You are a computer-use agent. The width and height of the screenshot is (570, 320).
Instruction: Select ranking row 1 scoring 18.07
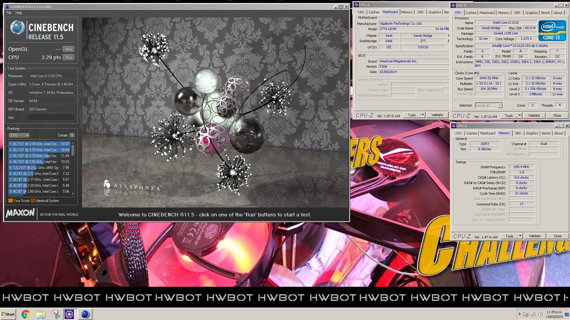tap(40, 144)
